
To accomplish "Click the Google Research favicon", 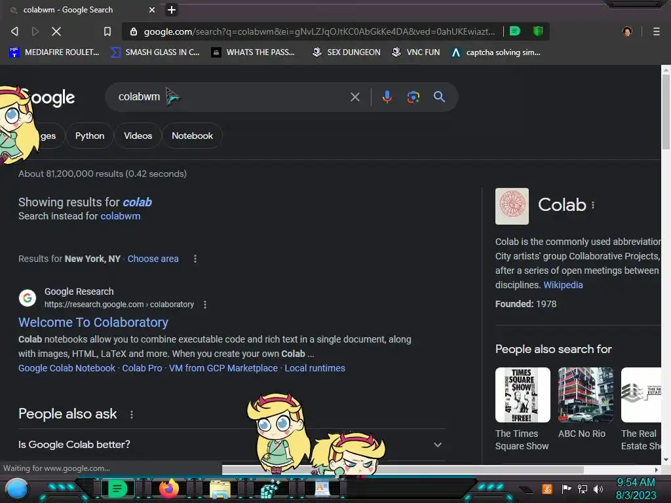I will (28, 298).
